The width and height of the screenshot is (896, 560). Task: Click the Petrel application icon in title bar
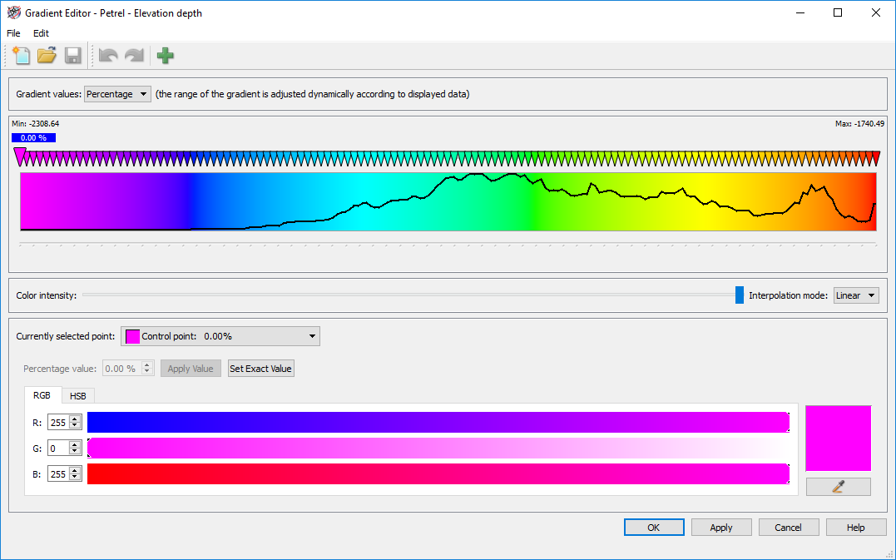[13, 13]
